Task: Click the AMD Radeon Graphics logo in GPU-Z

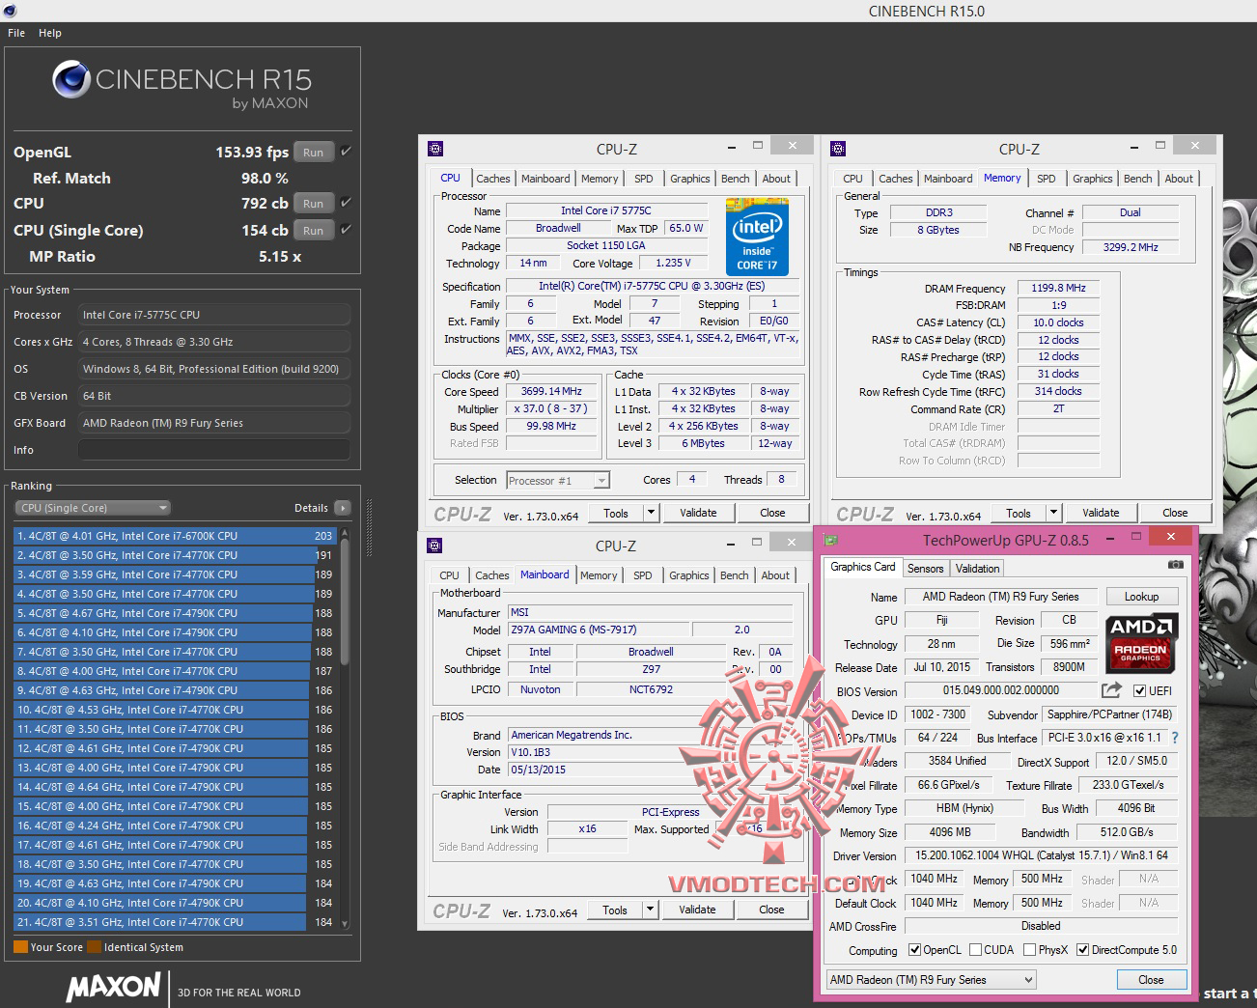Action: coord(1140,642)
